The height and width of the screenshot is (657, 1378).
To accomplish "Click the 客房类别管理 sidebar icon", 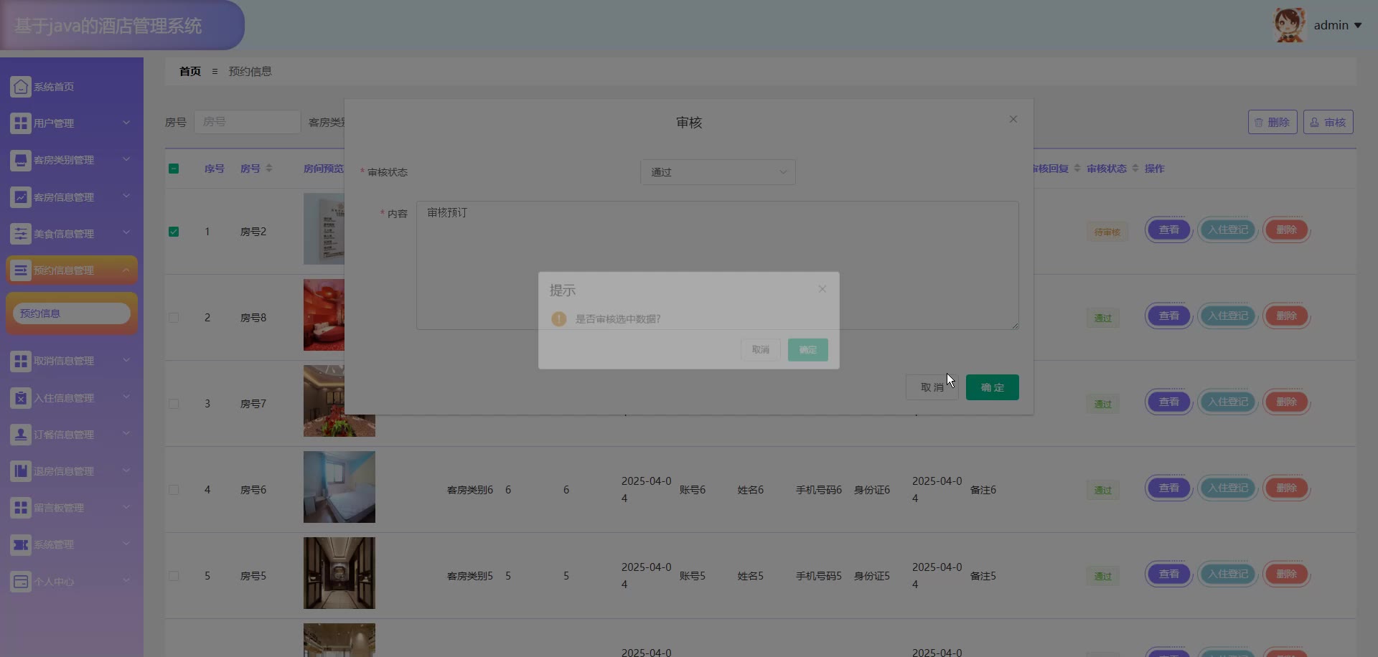I will (21, 160).
